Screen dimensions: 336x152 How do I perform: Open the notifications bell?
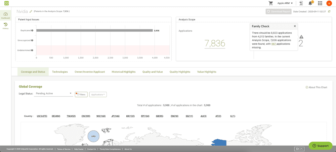tap(310, 3)
